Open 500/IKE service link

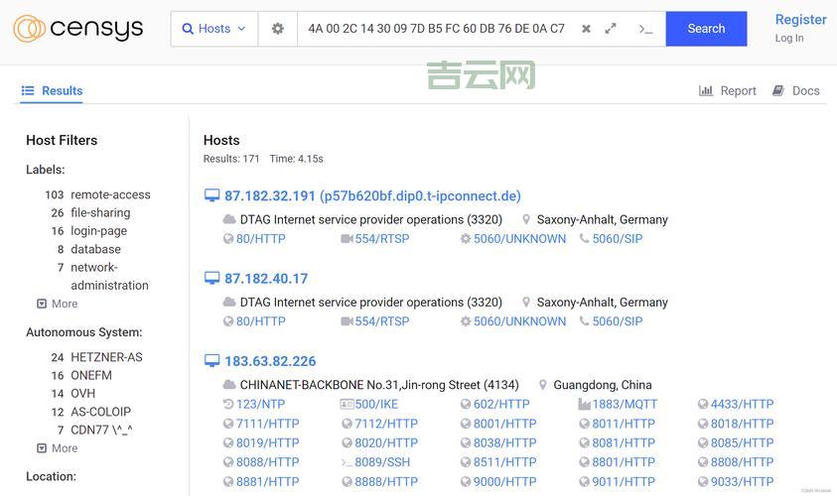[x=376, y=405]
